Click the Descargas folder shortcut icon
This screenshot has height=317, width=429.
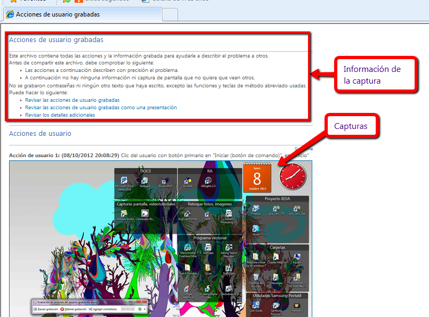[x=276, y=278]
